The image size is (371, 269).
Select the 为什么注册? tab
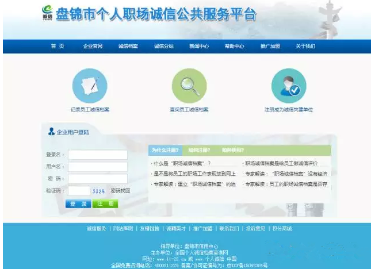click(x=165, y=150)
